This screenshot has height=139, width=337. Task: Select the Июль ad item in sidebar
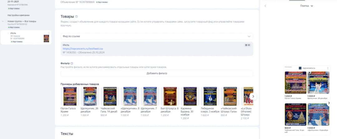pos(26,37)
